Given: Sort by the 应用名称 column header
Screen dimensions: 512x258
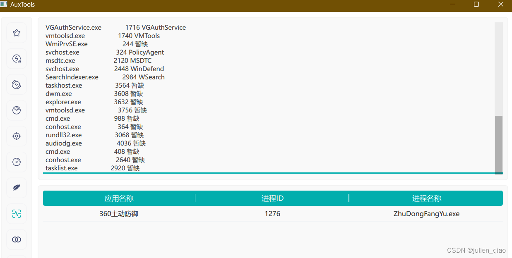Looking at the screenshot, I should point(119,198).
